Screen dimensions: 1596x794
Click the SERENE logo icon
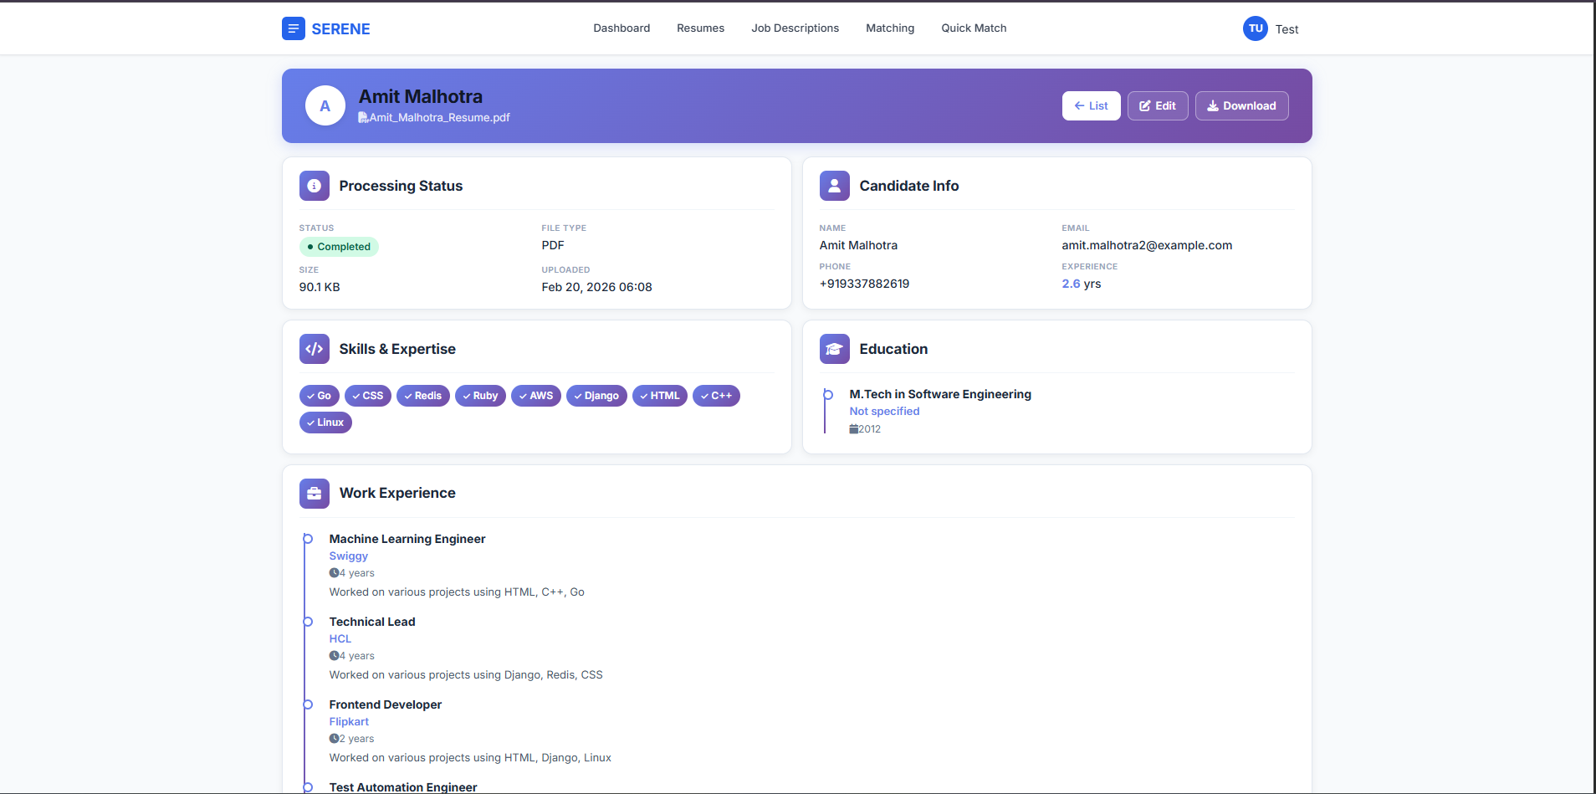pos(294,28)
